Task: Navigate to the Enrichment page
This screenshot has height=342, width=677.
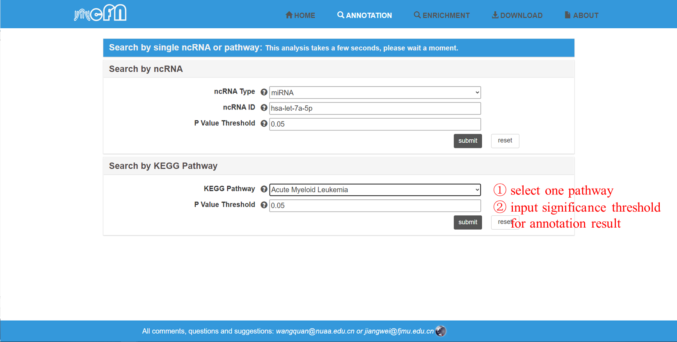Action: [x=441, y=16]
